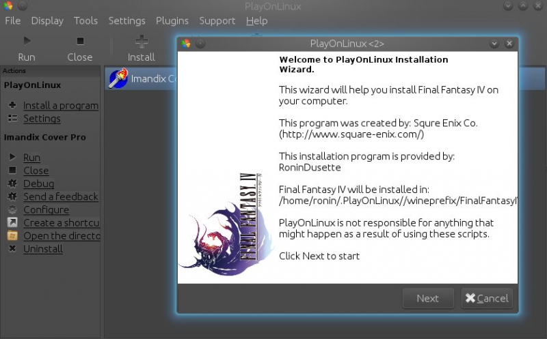Viewport: 547px width, 339px height.
Task: Click the Install plus icon in toolbar
Action: tap(142, 42)
